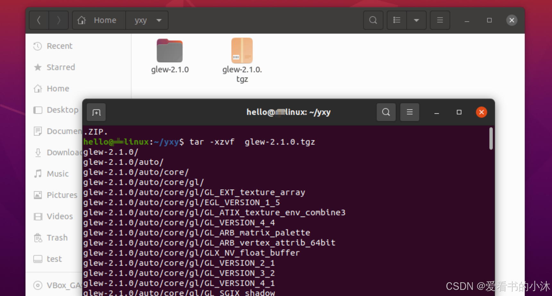Screen dimensions: 552x296
Task: Toggle list view in Files window
Action: (x=397, y=20)
